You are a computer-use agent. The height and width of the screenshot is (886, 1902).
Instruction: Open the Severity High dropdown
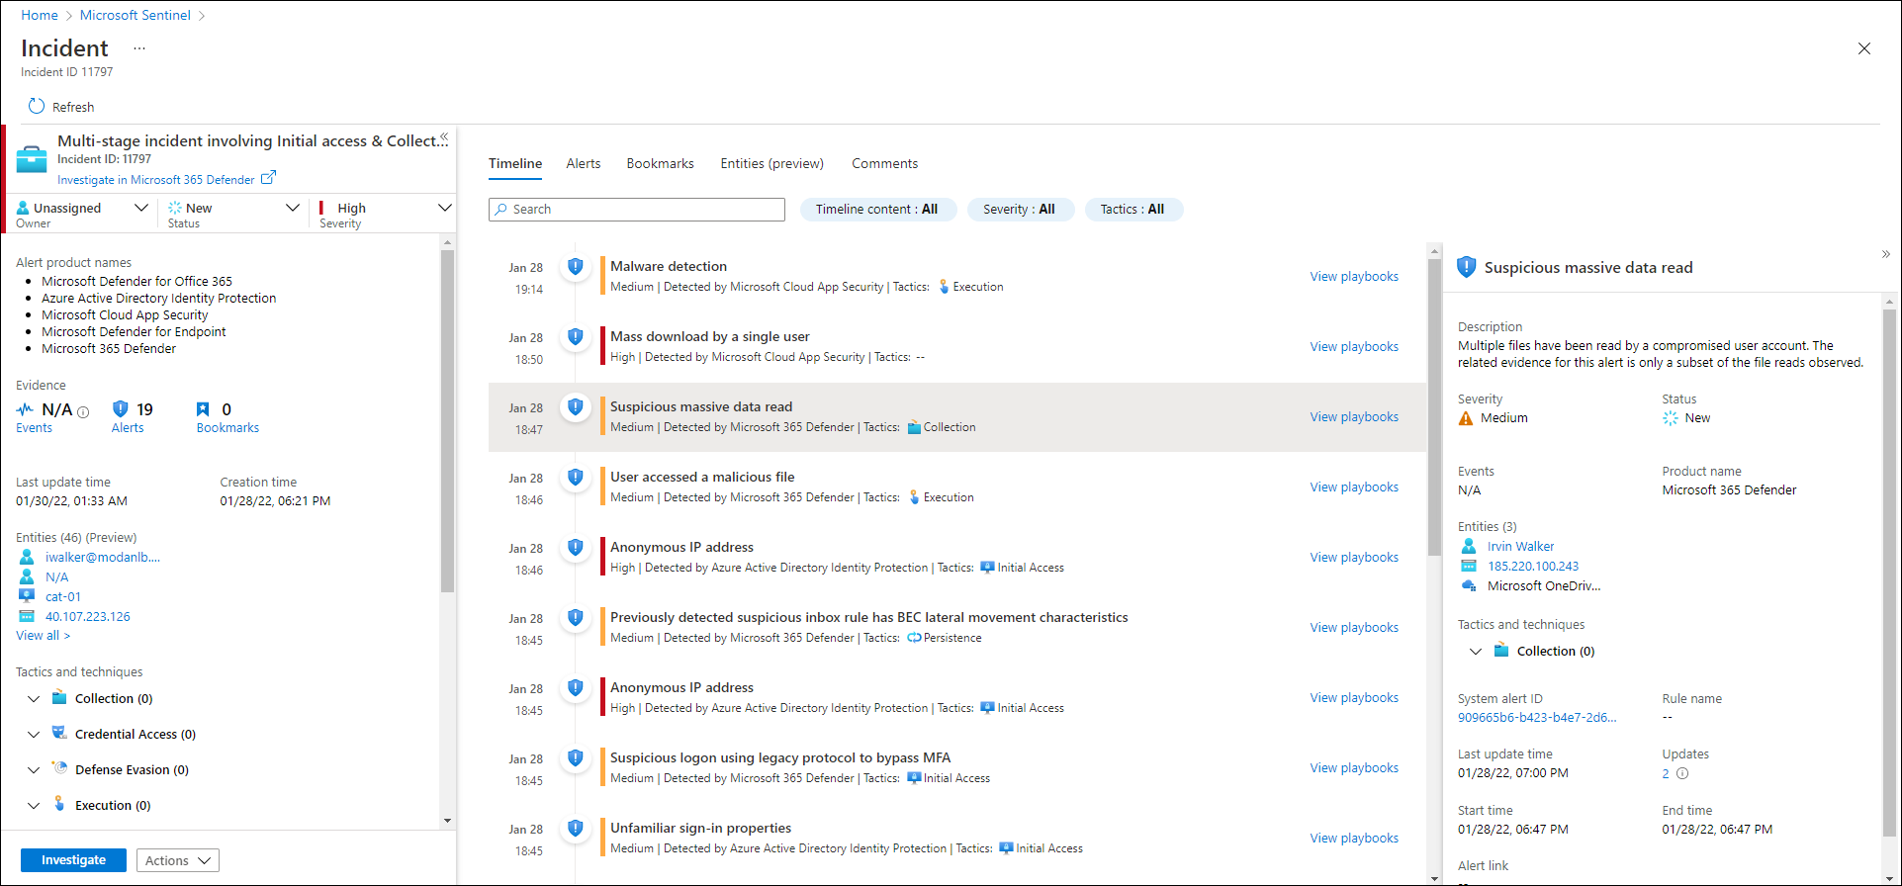[444, 208]
